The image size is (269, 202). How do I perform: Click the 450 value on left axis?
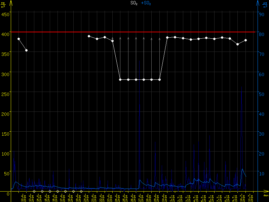[6, 14]
